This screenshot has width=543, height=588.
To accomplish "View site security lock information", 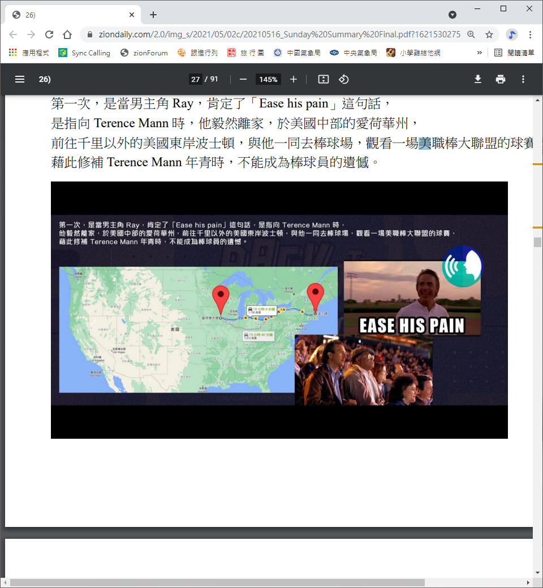I will click(x=90, y=34).
